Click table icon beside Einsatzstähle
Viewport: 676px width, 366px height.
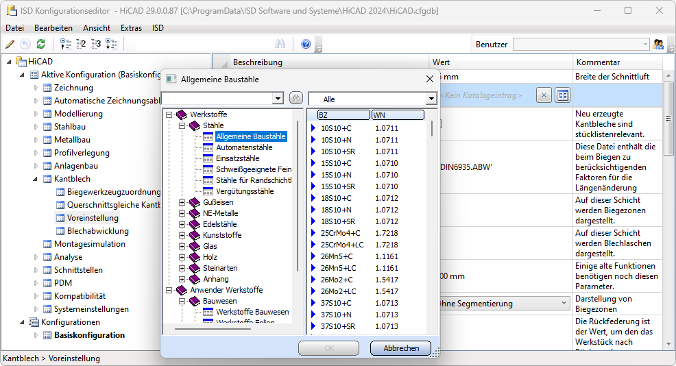[x=208, y=158]
